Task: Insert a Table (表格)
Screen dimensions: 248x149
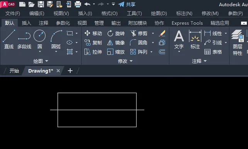Action: pos(213,52)
